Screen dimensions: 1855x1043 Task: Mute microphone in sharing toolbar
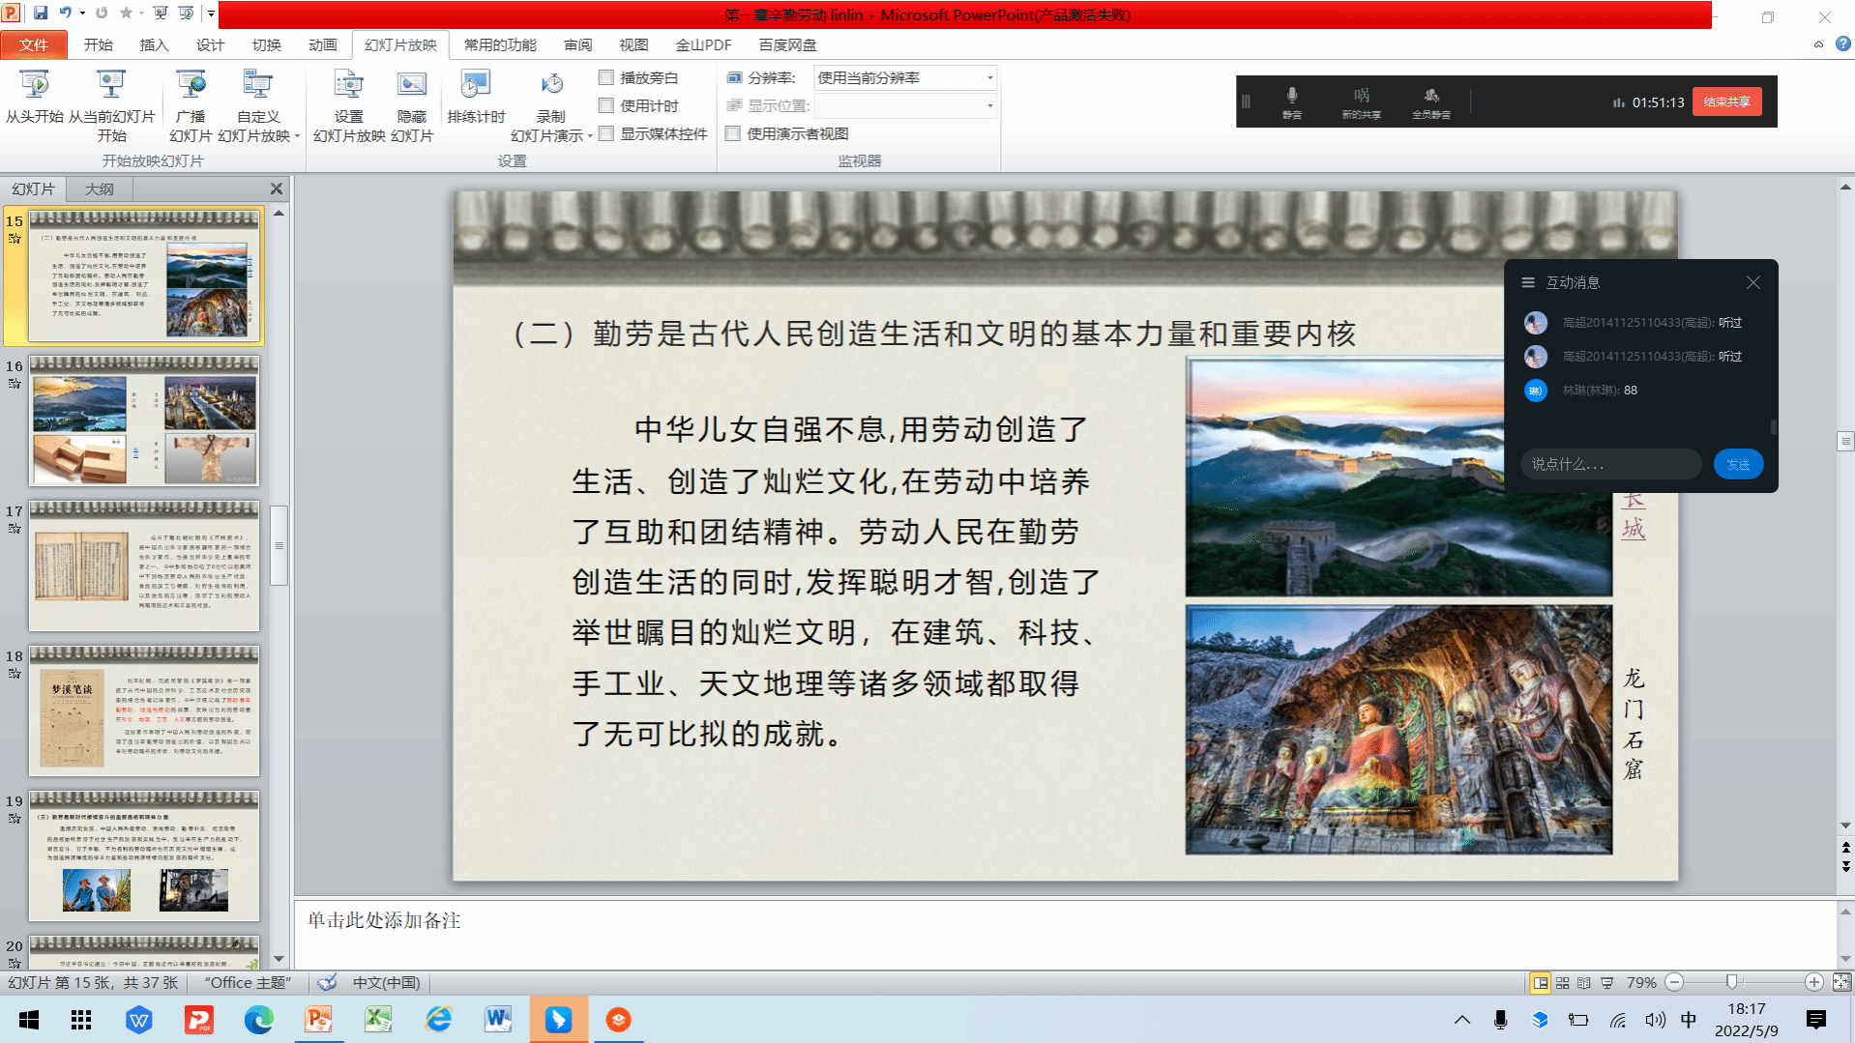[x=1291, y=101]
